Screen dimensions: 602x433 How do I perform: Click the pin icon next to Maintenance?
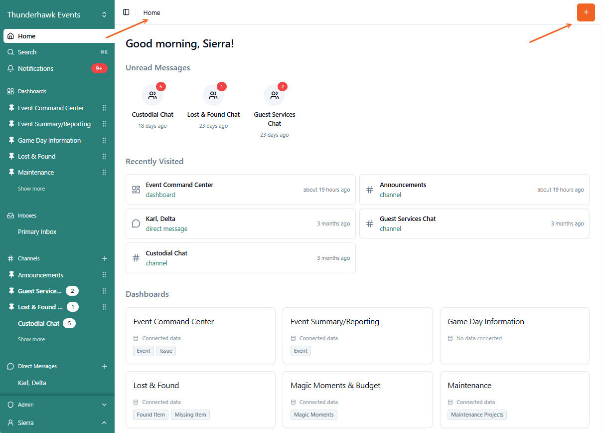click(11, 172)
